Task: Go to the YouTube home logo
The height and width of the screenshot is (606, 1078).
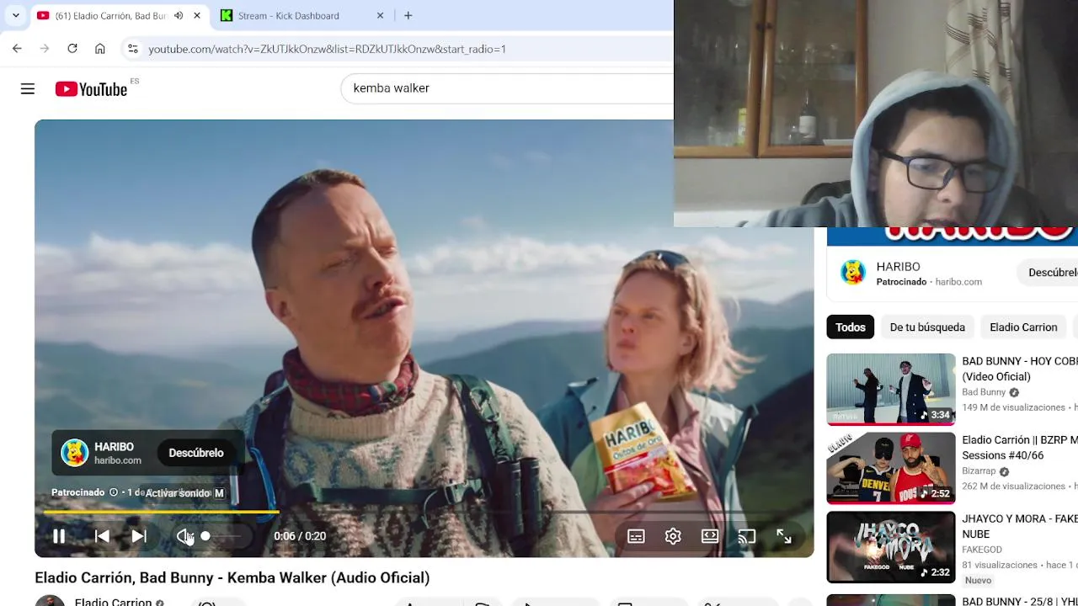Action: tap(91, 88)
